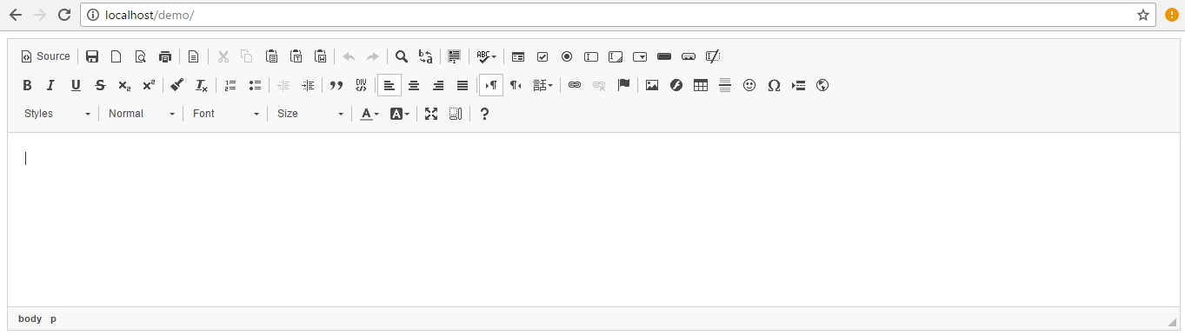Click the Print icon
The width and height of the screenshot is (1185, 335).
pyautogui.click(x=164, y=56)
